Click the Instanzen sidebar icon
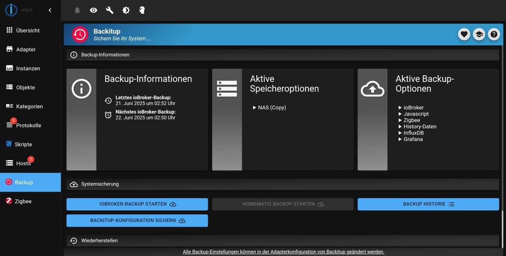Screen dimensions: 506x256 tap(9, 68)
